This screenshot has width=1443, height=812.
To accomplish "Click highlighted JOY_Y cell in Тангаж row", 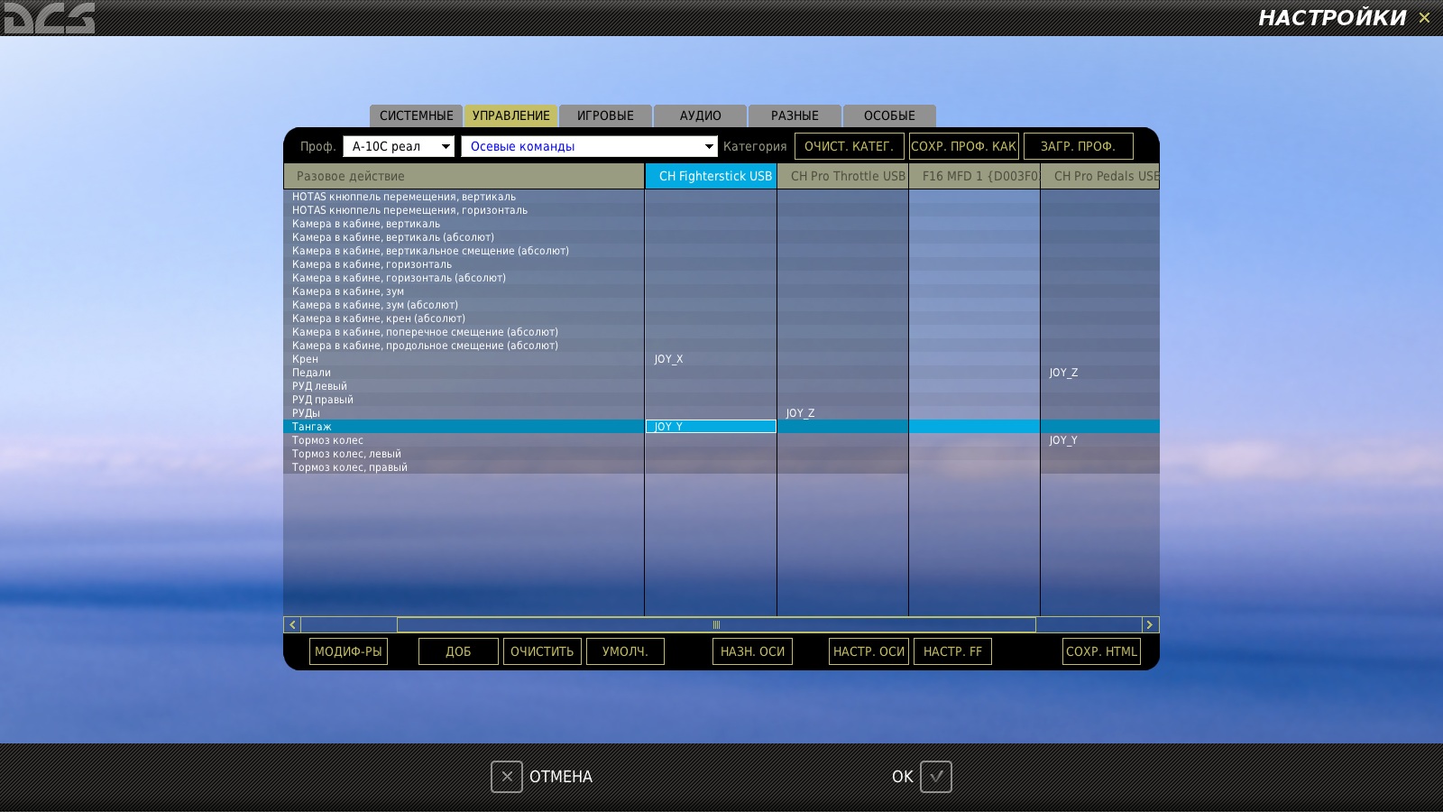I will (x=711, y=427).
